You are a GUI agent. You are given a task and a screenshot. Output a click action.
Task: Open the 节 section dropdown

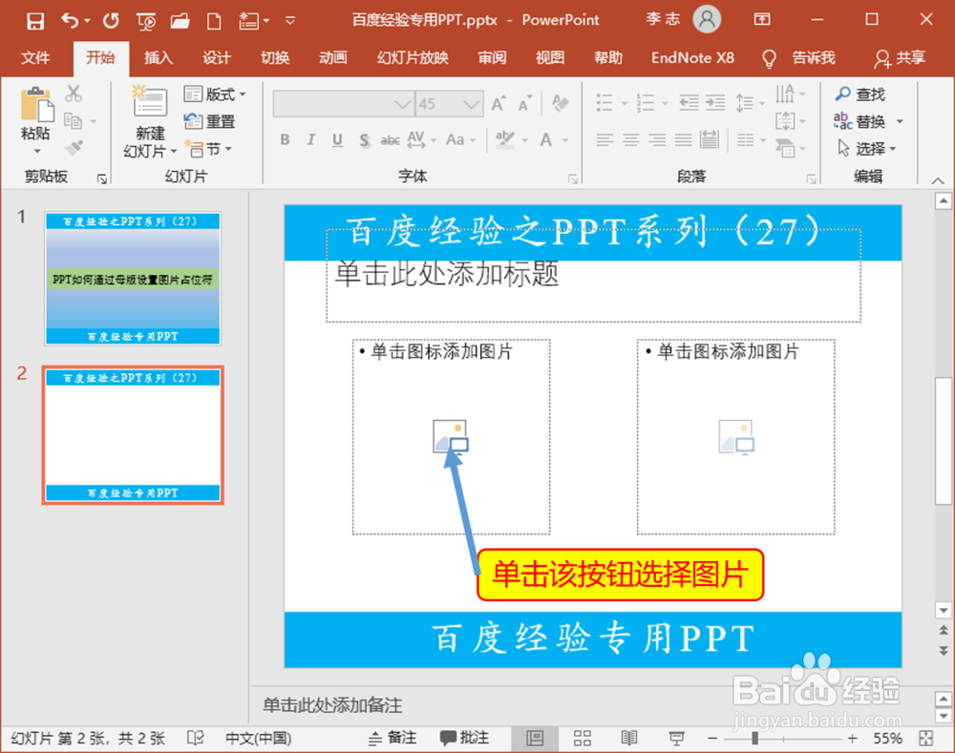[209, 149]
